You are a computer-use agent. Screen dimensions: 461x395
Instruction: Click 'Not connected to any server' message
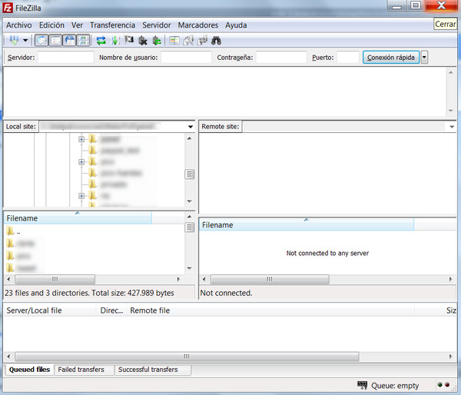pos(327,254)
